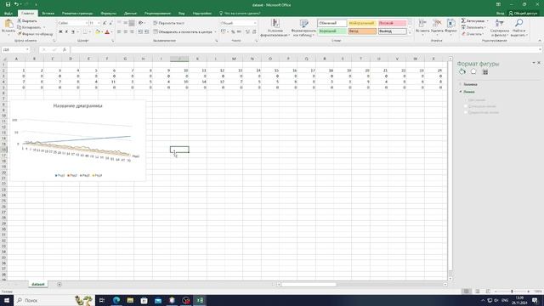Click the AutoSum sigma icon

(x=463, y=20)
